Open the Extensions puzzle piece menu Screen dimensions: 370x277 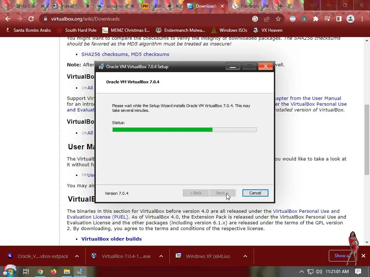(316, 19)
